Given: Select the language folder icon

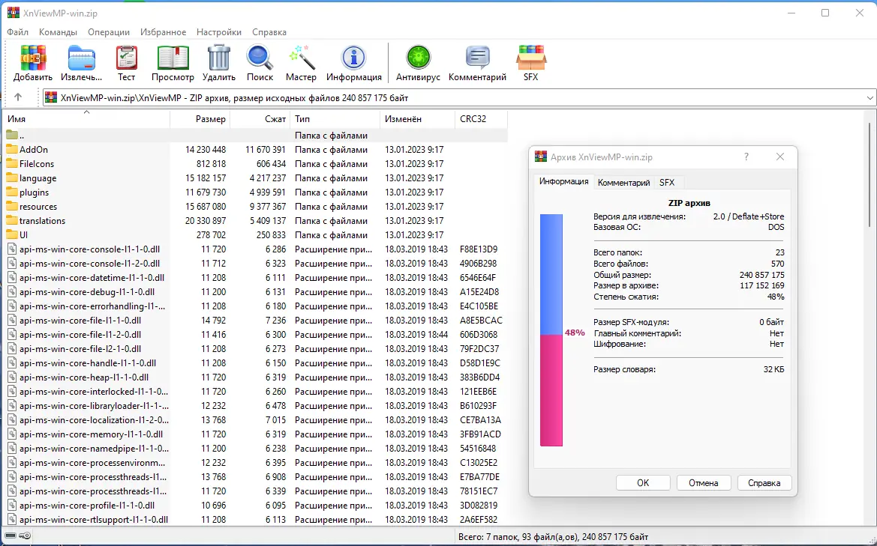Looking at the screenshot, I should pos(12,178).
